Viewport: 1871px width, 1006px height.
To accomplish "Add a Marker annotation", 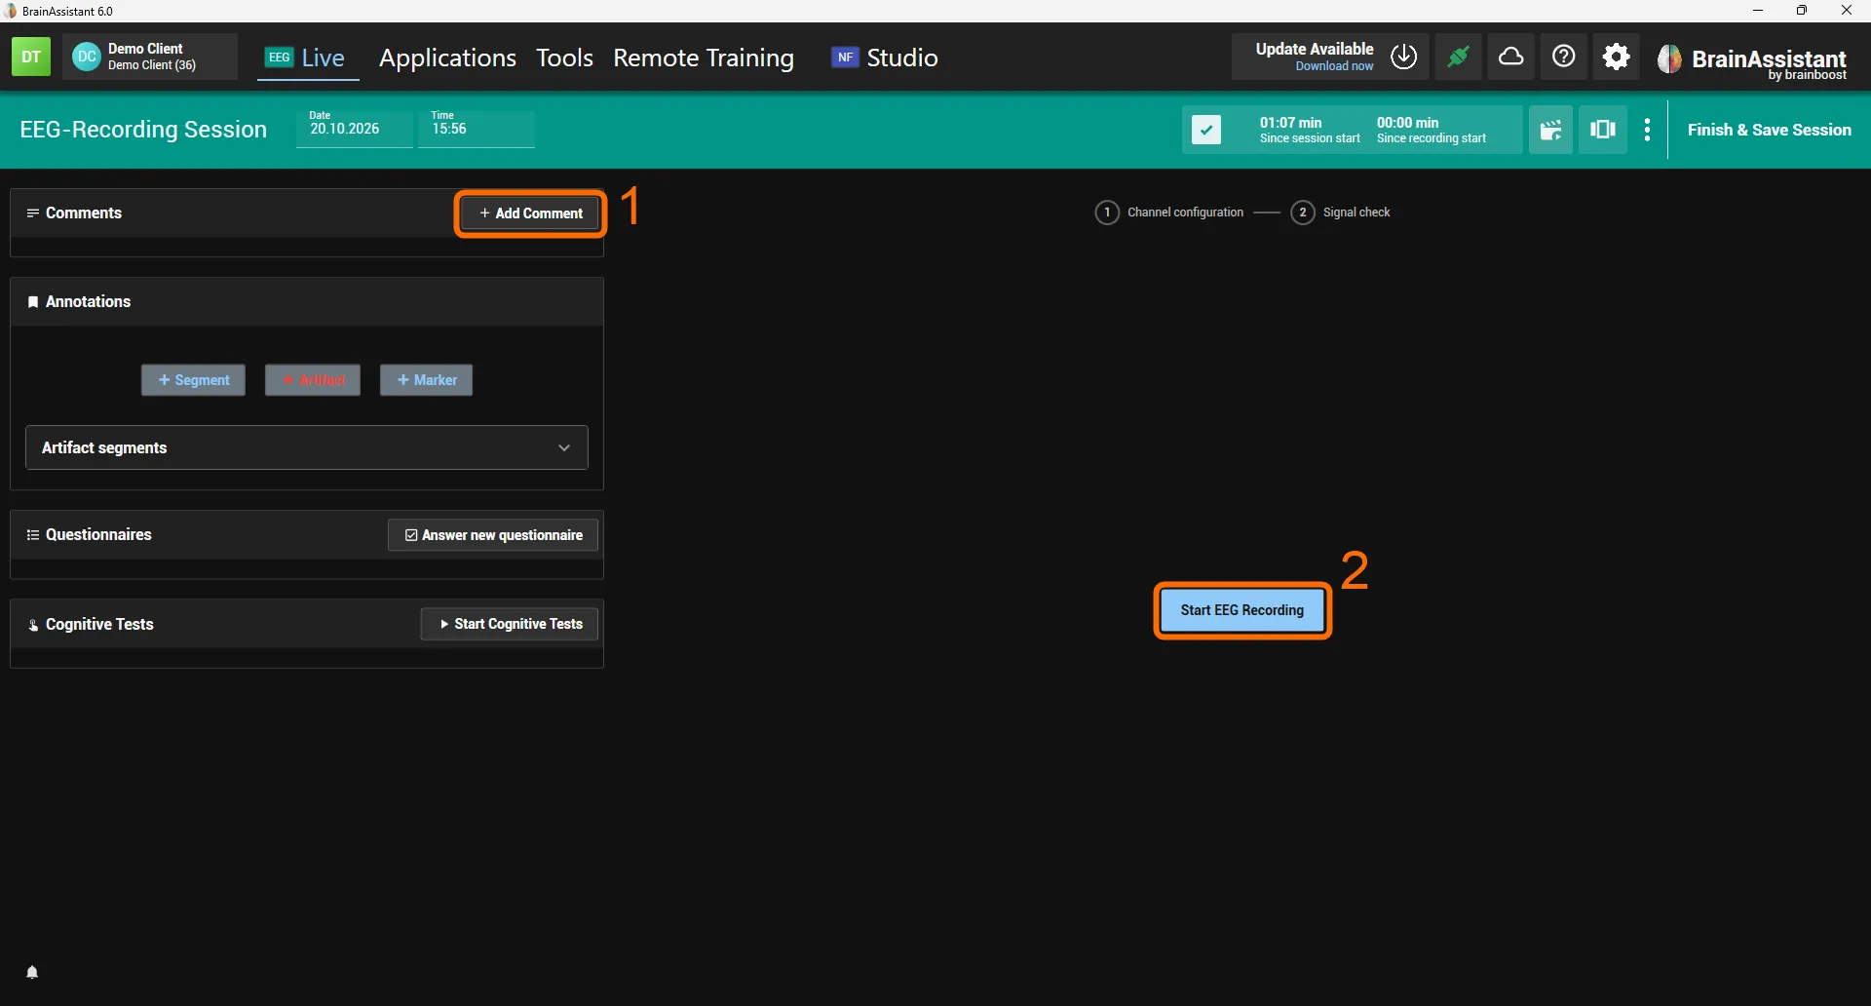I will [427, 380].
